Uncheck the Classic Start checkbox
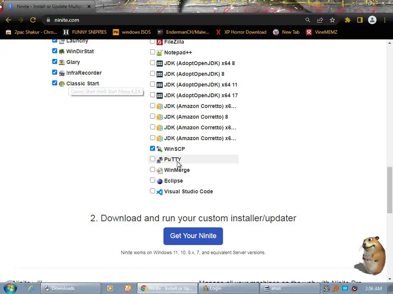Viewport: 393px width, 294px height. 54,83
